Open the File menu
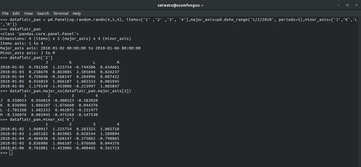 click(5, 13)
